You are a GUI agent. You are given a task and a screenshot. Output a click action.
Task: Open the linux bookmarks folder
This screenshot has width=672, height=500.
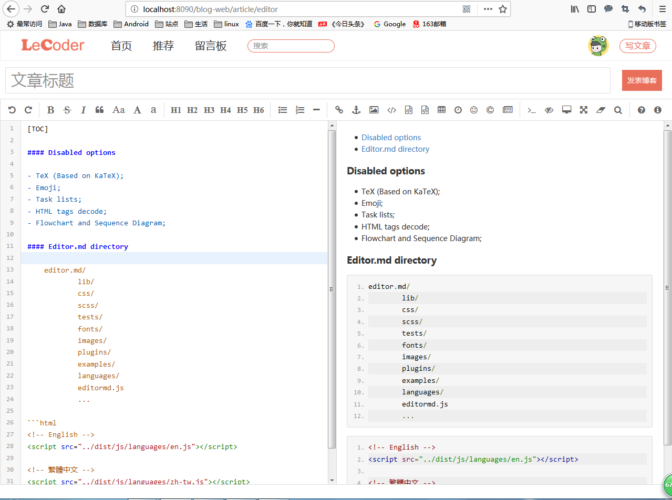(225, 24)
